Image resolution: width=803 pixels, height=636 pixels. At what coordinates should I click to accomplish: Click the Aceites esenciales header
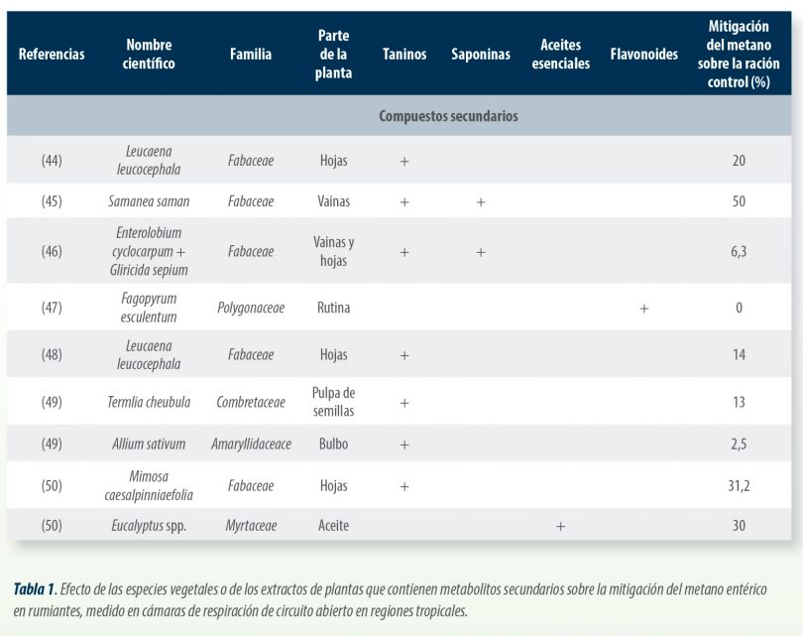point(561,55)
